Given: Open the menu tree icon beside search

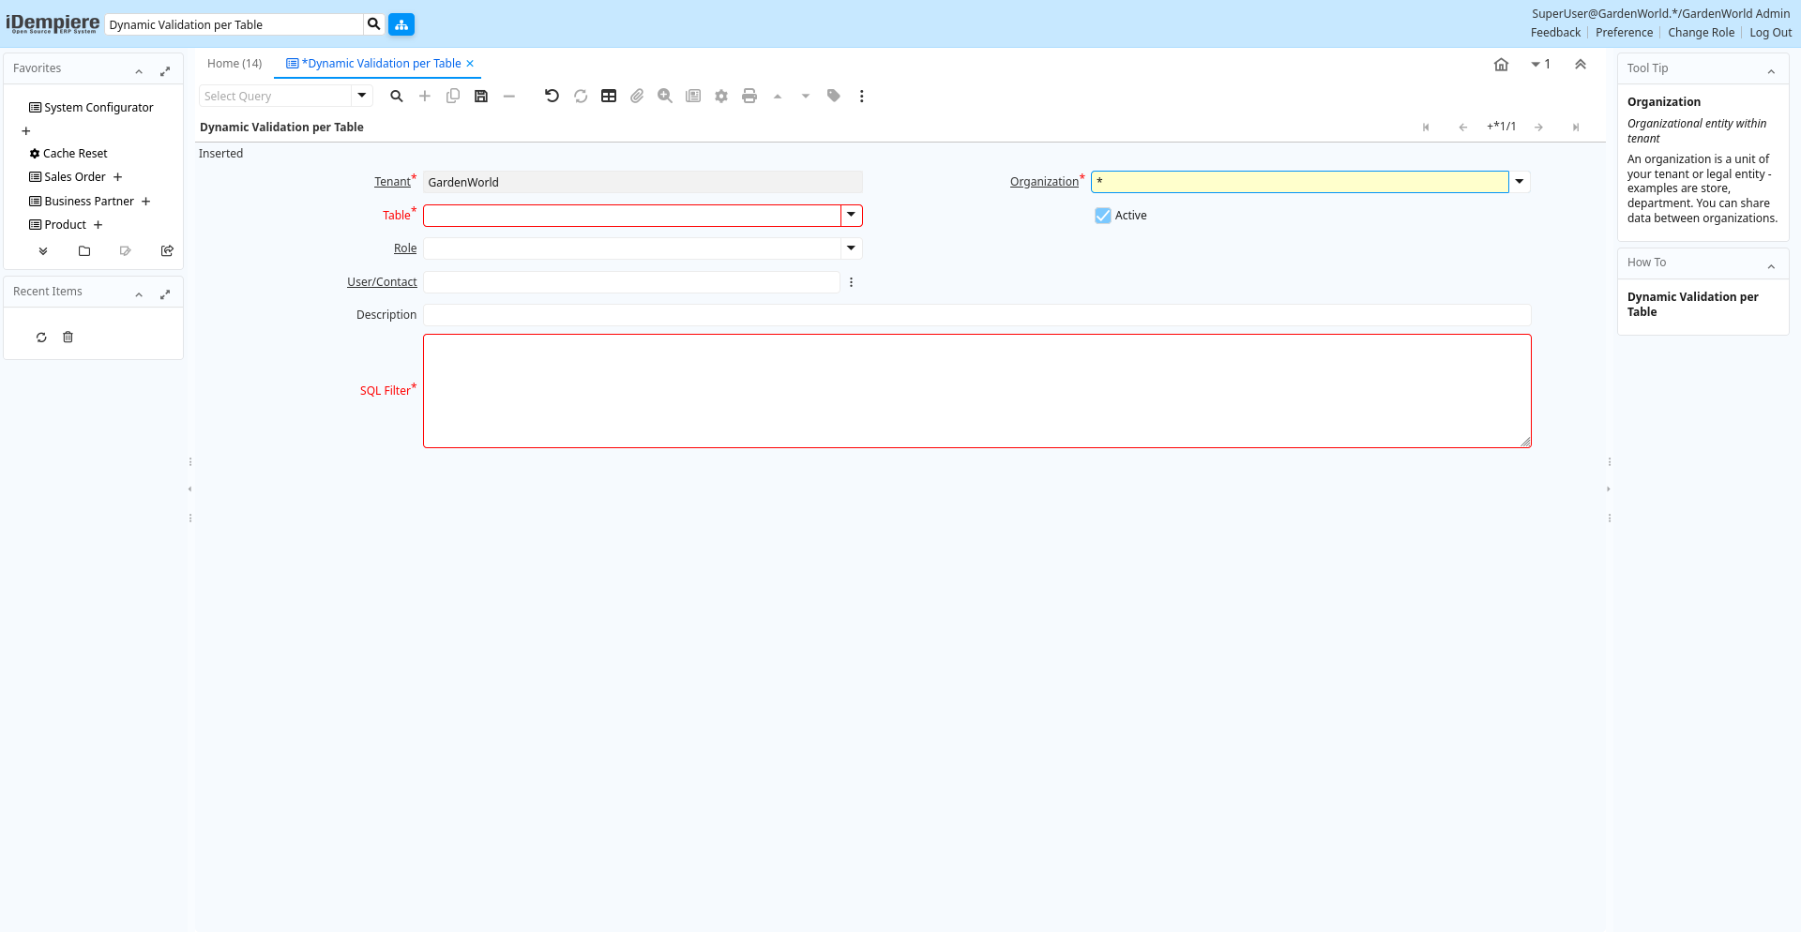Looking at the screenshot, I should [x=401, y=24].
